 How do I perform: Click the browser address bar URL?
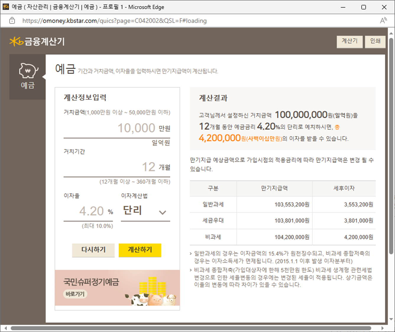pyautogui.click(x=114, y=21)
